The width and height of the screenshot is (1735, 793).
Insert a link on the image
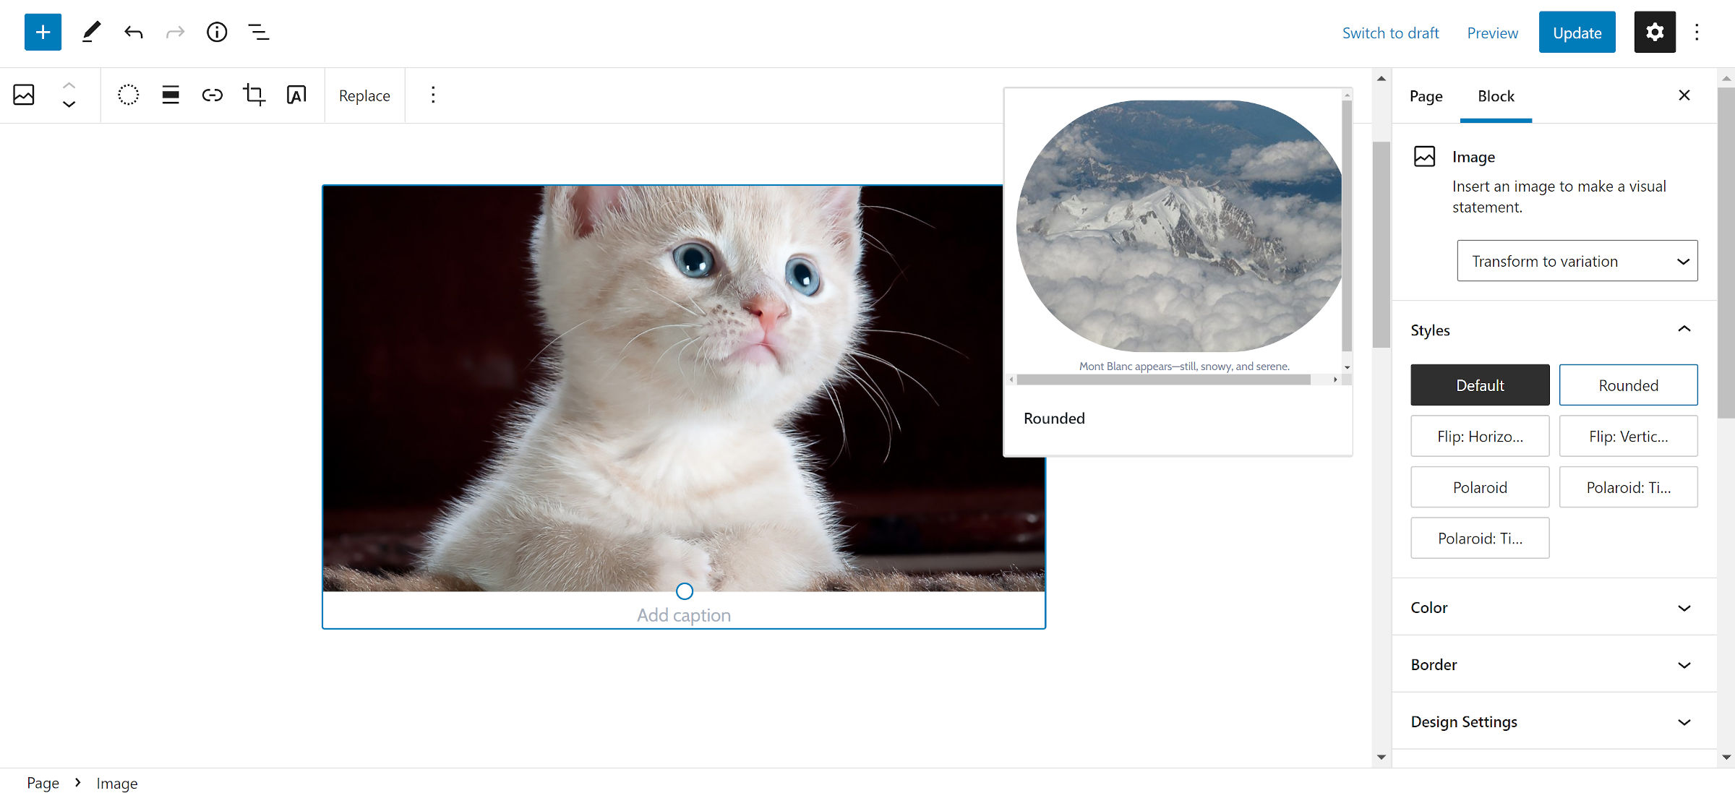pyautogui.click(x=212, y=95)
